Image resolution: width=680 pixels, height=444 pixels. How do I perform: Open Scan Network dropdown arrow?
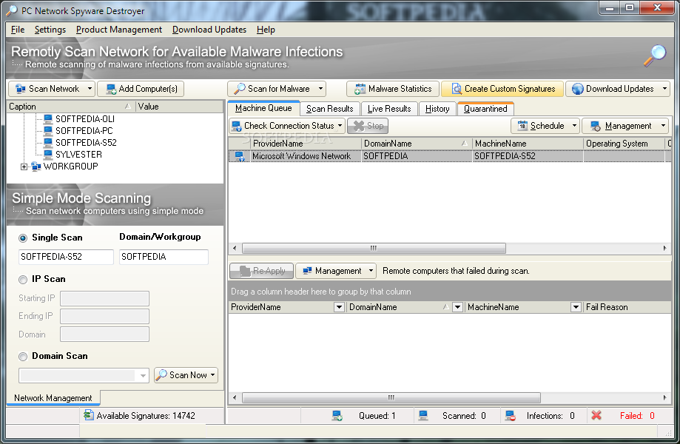tap(90, 89)
